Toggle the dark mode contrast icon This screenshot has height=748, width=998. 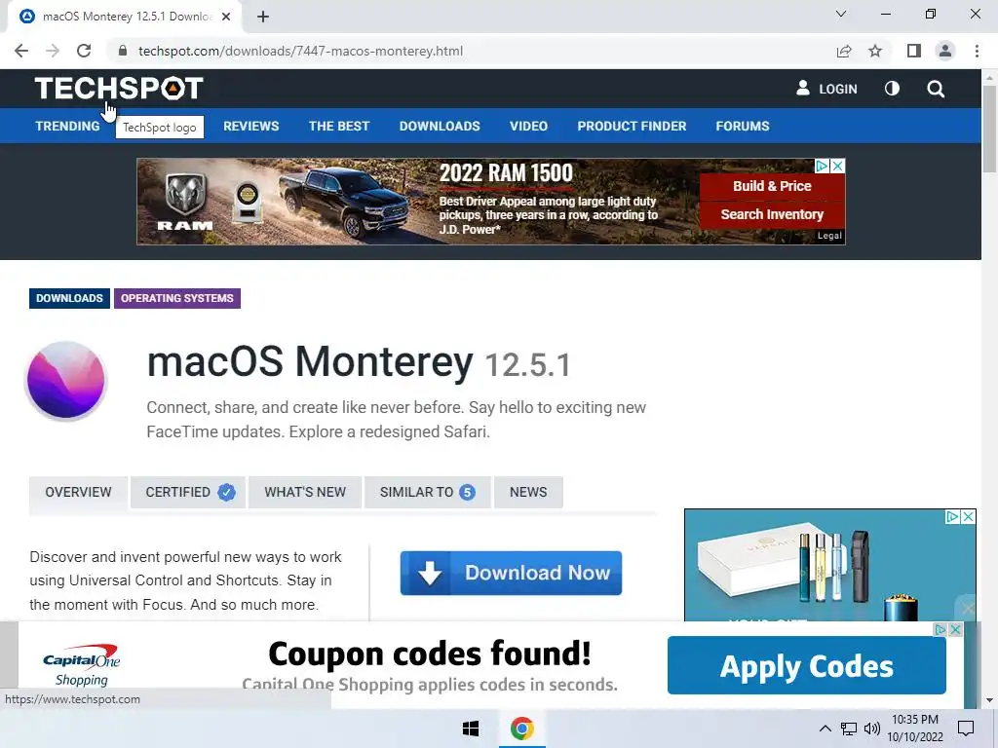[x=892, y=89]
